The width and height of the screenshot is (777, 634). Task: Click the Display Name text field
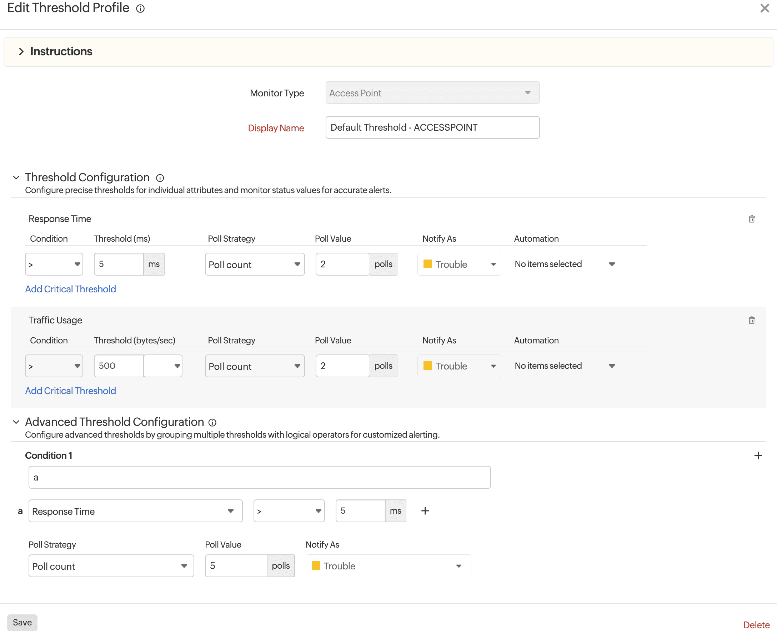click(432, 127)
